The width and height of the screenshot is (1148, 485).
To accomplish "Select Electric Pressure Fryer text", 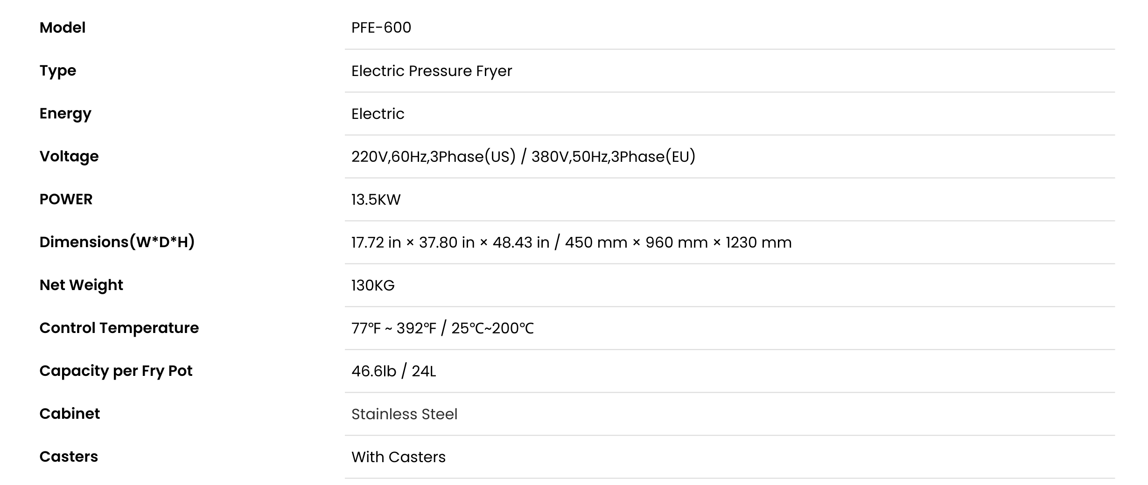I will point(432,71).
